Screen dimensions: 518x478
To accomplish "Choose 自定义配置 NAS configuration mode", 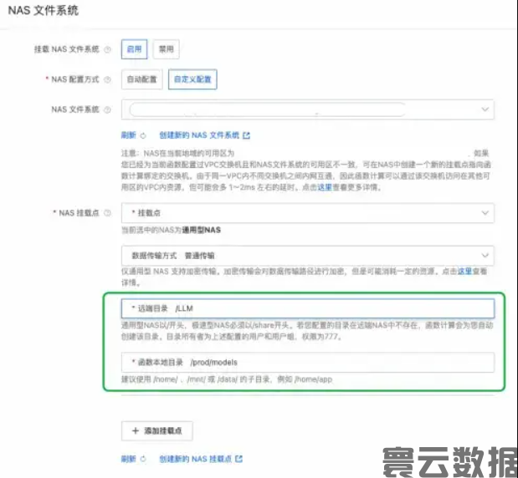I will (192, 79).
